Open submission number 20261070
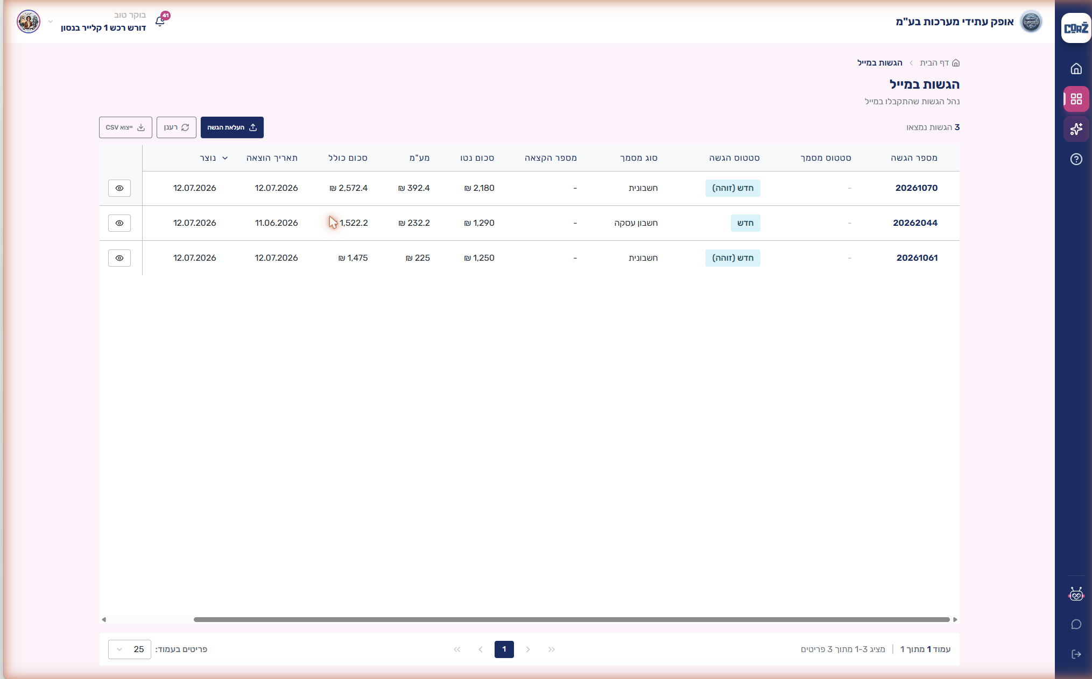1092x679 pixels. tap(916, 188)
